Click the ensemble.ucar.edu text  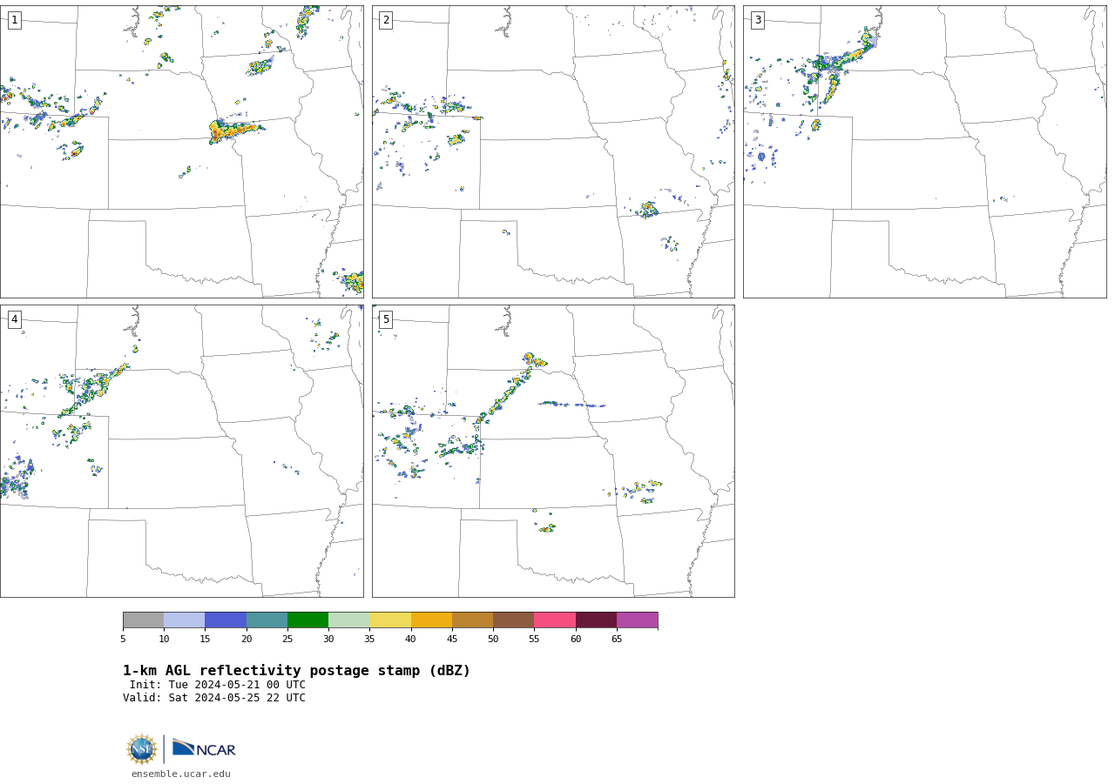tap(181, 774)
